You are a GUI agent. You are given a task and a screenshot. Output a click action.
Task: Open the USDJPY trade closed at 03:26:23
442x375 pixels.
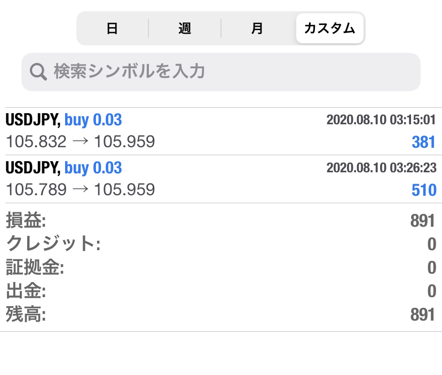[x=221, y=179]
